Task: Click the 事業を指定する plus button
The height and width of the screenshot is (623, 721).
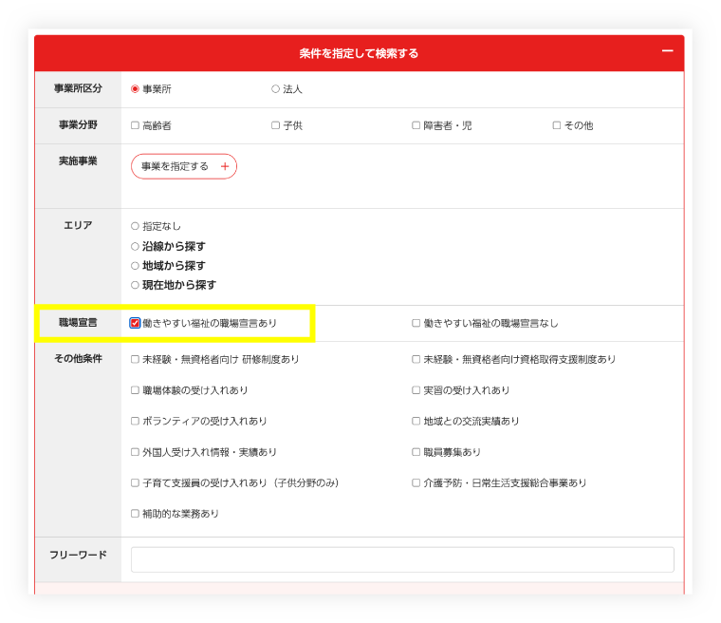Action: click(x=184, y=166)
